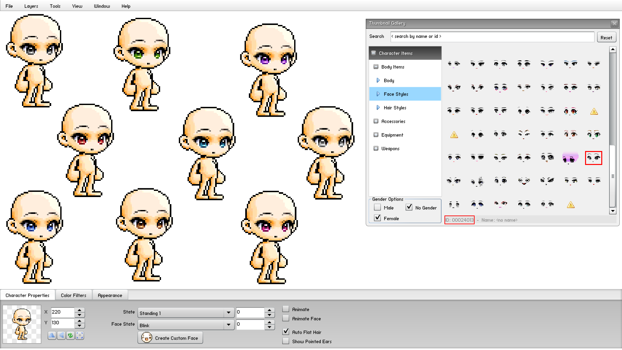This screenshot has height=350, width=622.
Task: Increase the Y position value
Action: coord(80,321)
